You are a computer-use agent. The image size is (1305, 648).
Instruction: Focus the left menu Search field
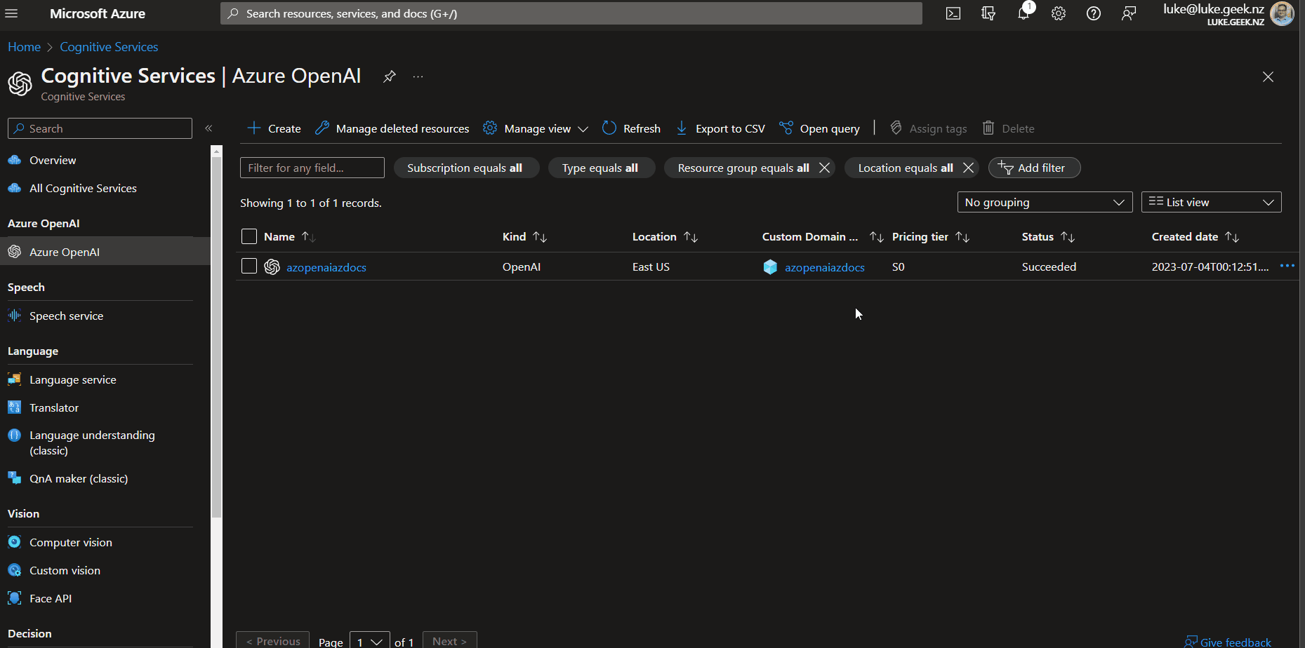[100, 128]
